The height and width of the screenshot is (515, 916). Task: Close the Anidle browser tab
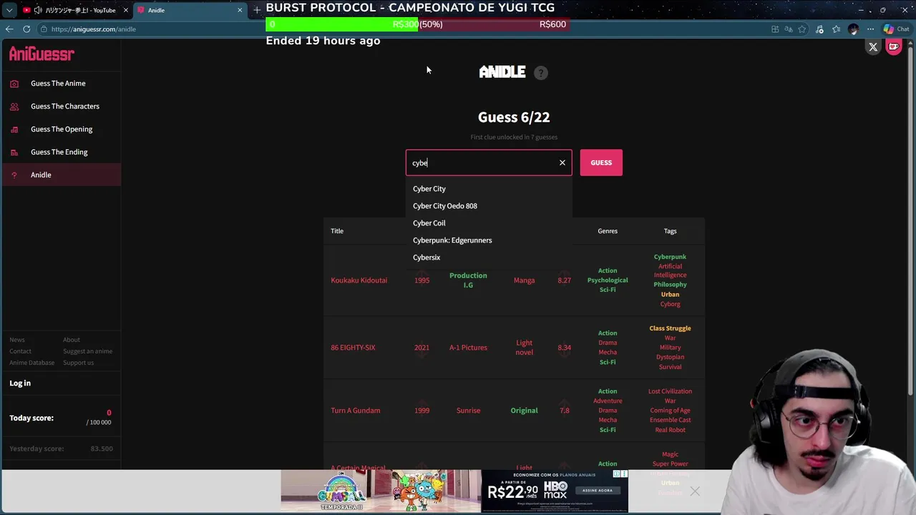click(240, 10)
